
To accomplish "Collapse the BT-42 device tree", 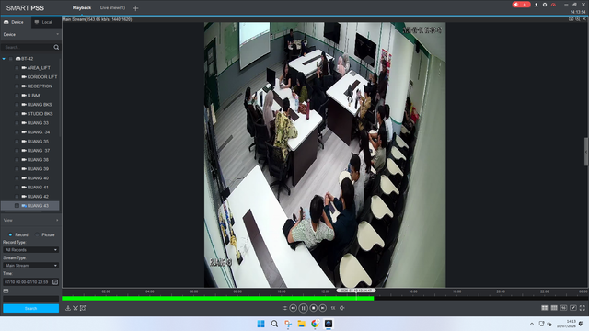I will [4, 59].
